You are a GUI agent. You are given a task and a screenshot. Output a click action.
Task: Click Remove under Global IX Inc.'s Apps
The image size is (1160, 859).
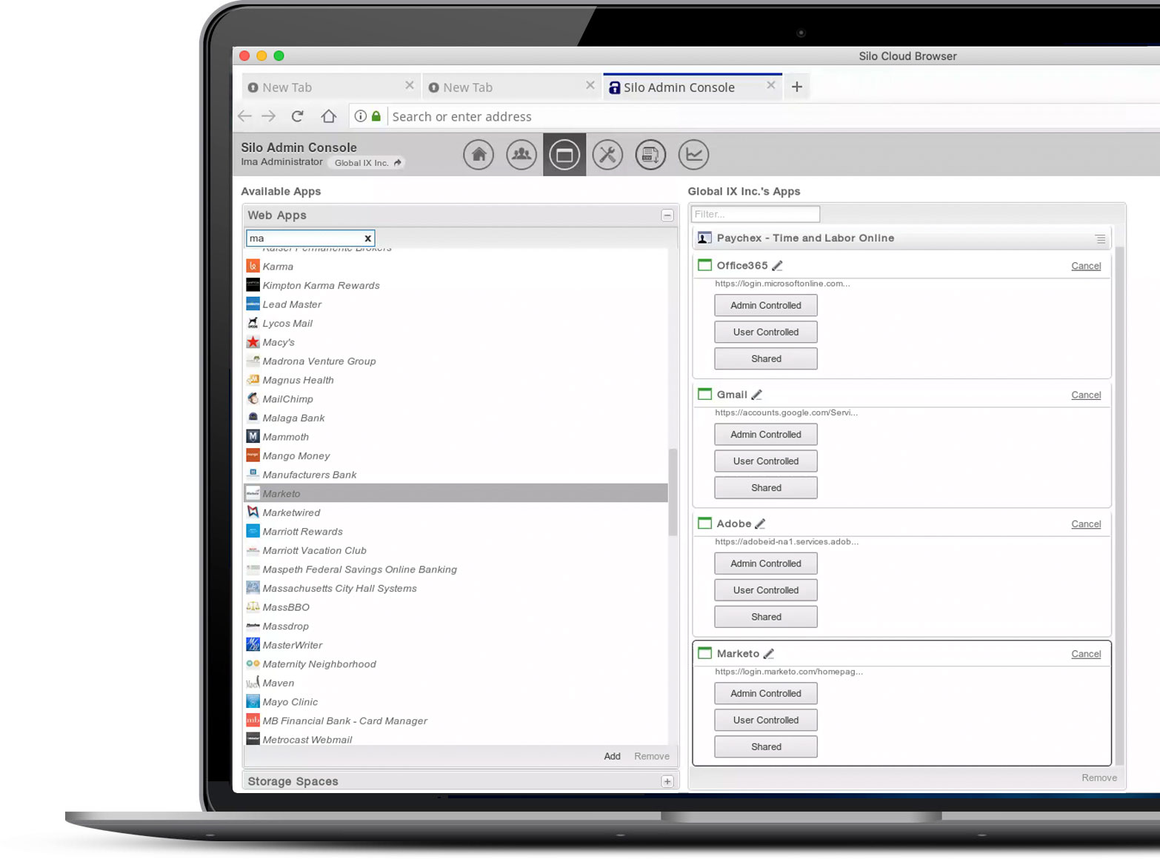1099,778
